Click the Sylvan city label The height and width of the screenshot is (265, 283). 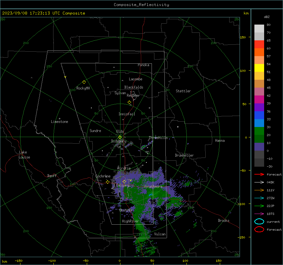pyautogui.click(x=120, y=93)
